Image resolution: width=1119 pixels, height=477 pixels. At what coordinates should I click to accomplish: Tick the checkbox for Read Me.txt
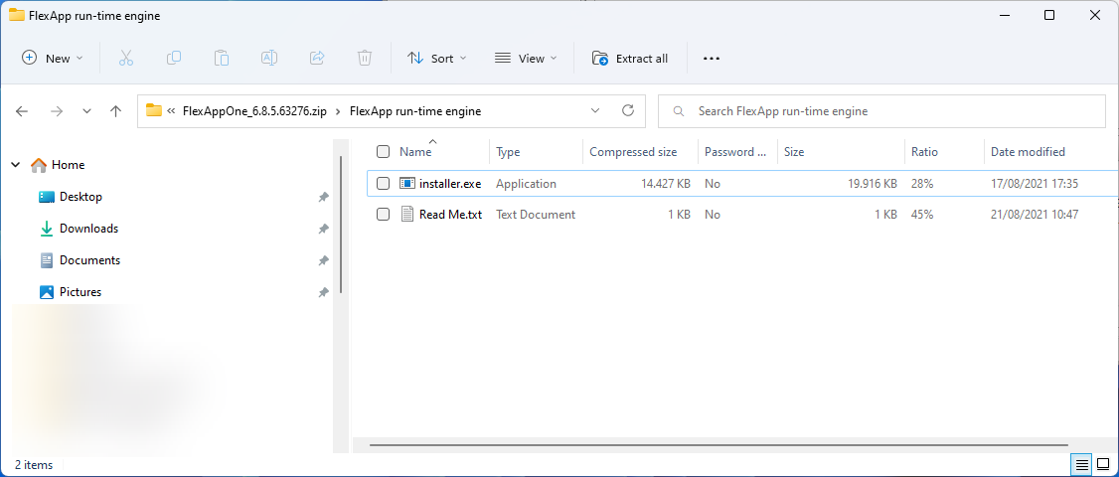[383, 215]
